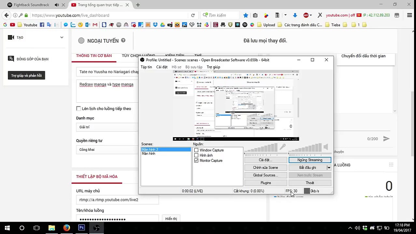Click the Chỉnh sửa Scene button
The height and width of the screenshot is (234, 416).
coord(266,168)
